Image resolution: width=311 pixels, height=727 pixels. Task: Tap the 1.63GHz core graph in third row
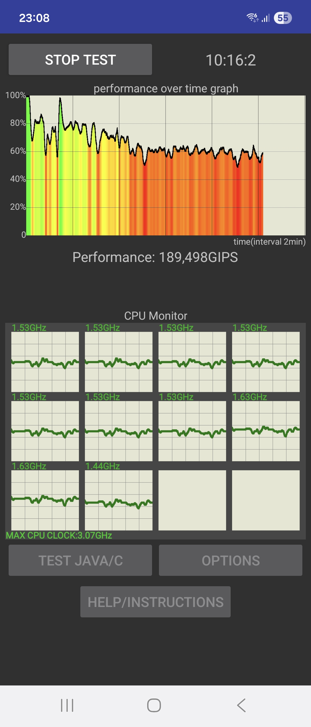point(45,500)
